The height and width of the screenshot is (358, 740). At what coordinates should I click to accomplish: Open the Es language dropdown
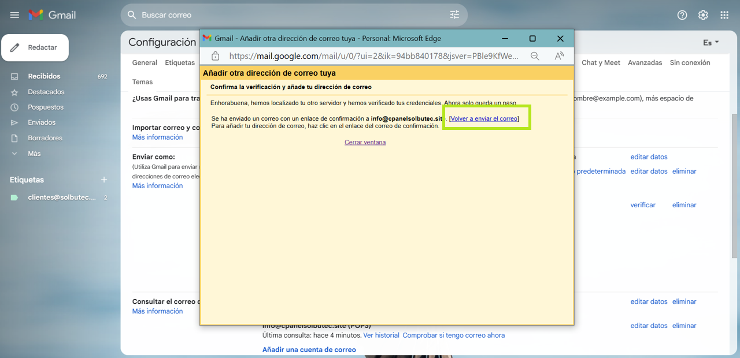click(x=711, y=43)
